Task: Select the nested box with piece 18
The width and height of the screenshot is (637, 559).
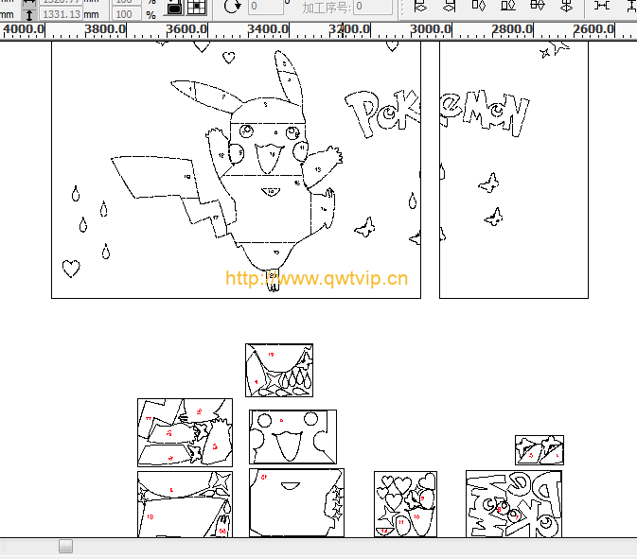Action: [185, 504]
